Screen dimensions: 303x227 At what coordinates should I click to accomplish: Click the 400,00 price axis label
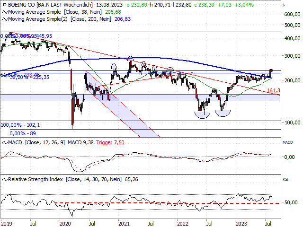[x=293, y=39]
